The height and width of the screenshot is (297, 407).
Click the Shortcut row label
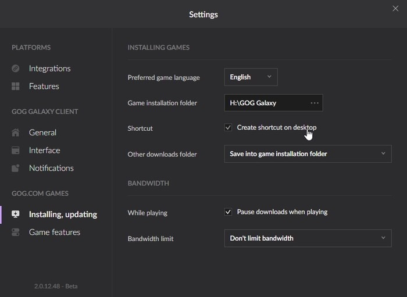point(140,128)
